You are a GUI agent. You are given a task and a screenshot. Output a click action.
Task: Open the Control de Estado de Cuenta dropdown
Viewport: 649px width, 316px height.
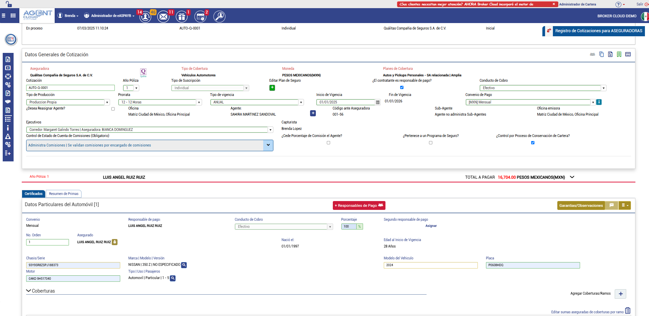tap(268, 145)
